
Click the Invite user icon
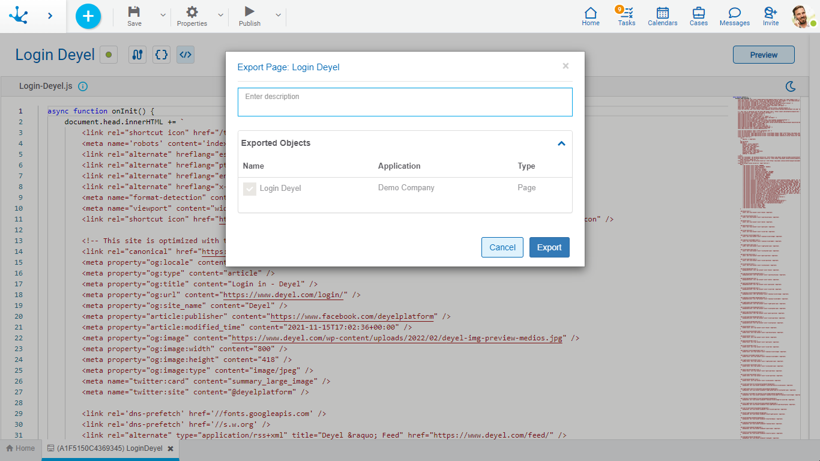tap(771, 16)
